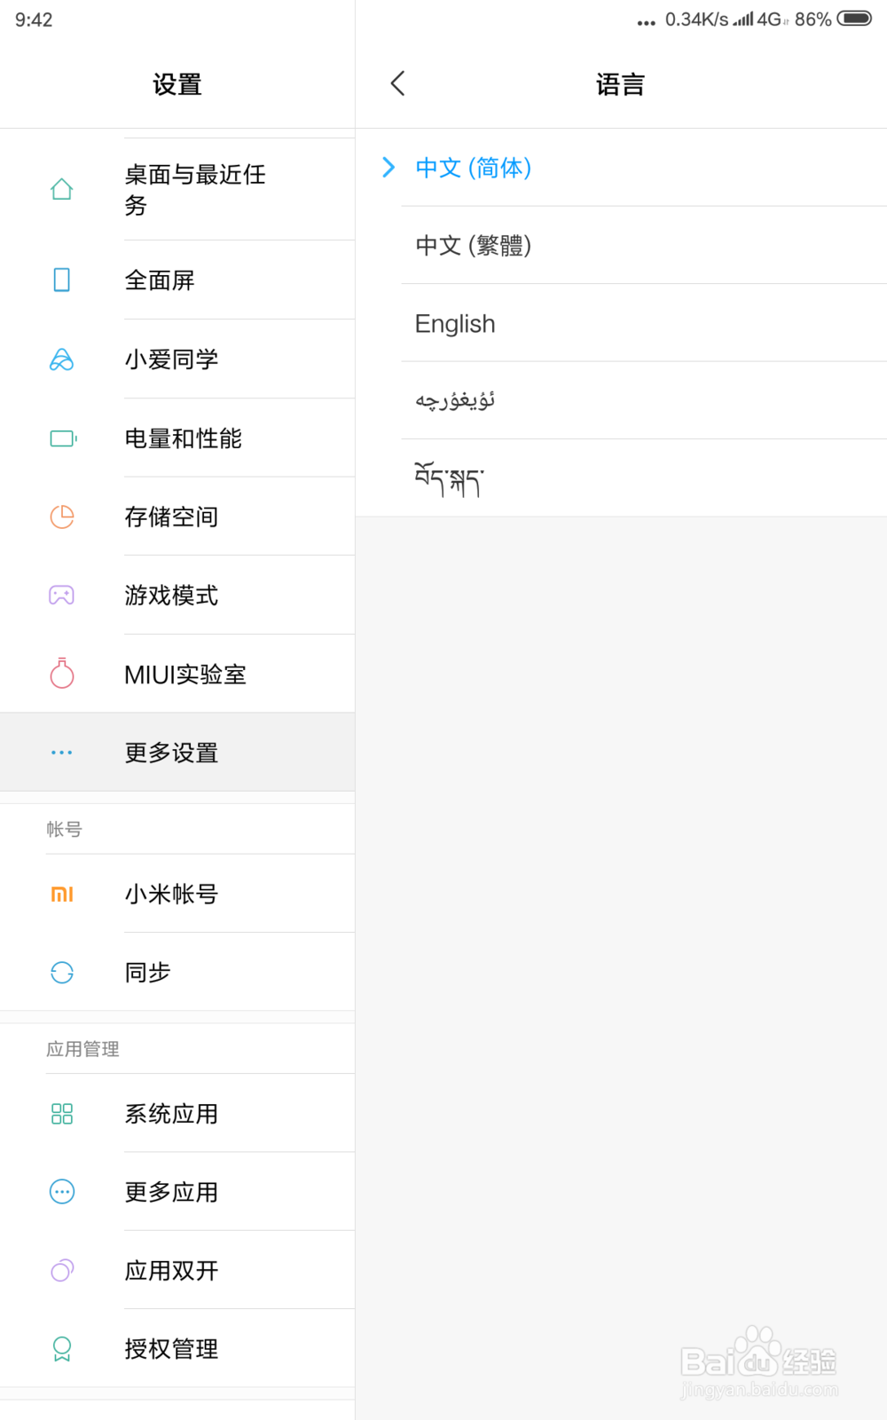Tap the system apps grid icon
The width and height of the screenshot is (887, 1420).
coord(62,1114)
